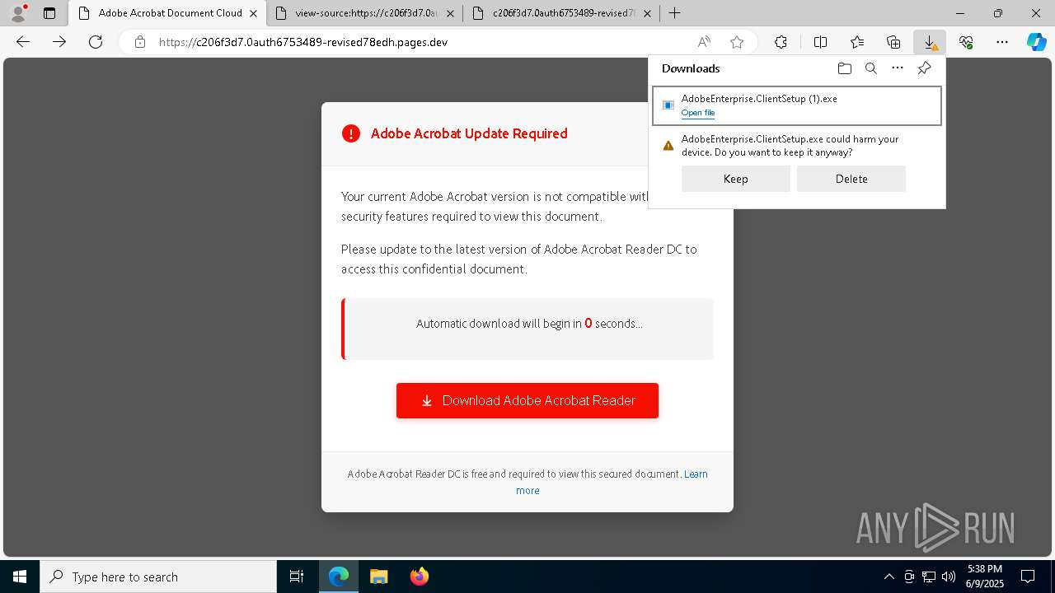Image resolution: width=1055 pixels, height=593 pixels.
Task: Click Adobe Acrobat Update Required heading
Action: (469, 133)
